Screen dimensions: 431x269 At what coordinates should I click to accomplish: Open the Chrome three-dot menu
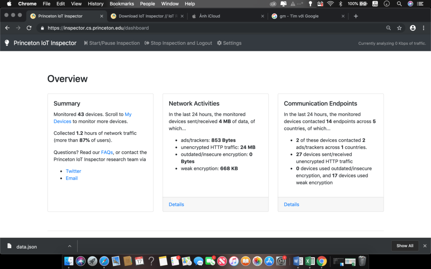tap(424, 28)
